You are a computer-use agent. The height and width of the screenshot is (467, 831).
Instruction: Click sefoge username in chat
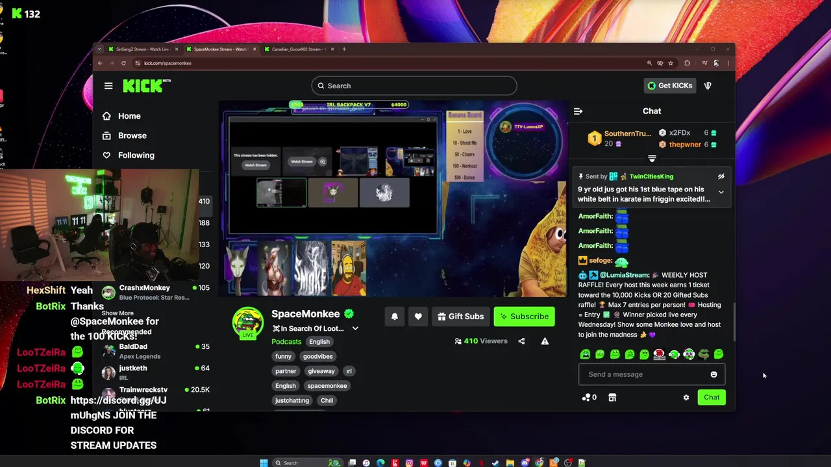click(x=601, y=261)
